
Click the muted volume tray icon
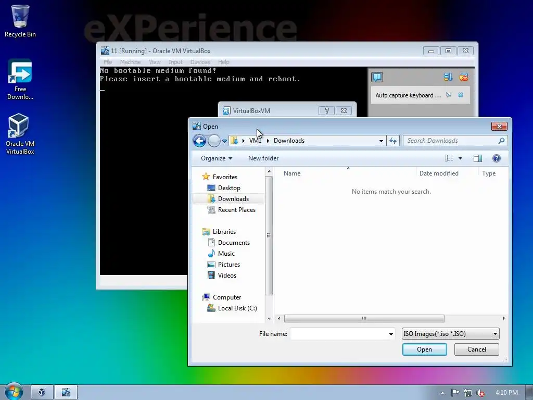(480, 393)
